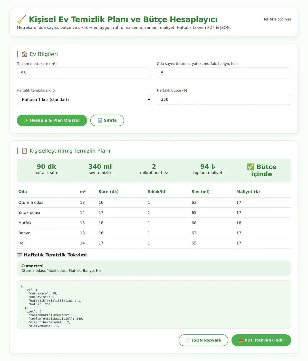The width and height of the screenshot is (308, 361).
Task: Click the green checkmark icon beside Bütçe içinde
Action: click(251, 167)
